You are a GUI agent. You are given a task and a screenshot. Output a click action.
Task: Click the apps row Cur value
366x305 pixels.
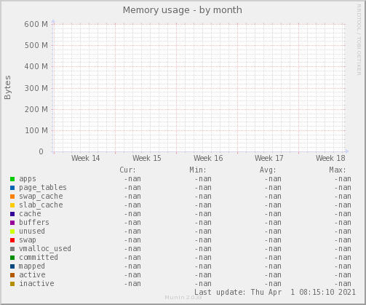[x=132, y=179]
